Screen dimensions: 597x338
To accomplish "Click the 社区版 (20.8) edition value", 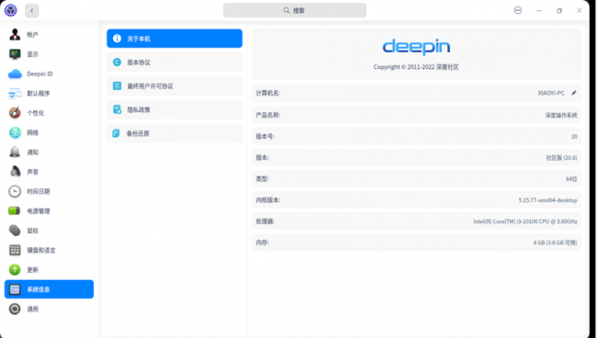I will [561, 158].
